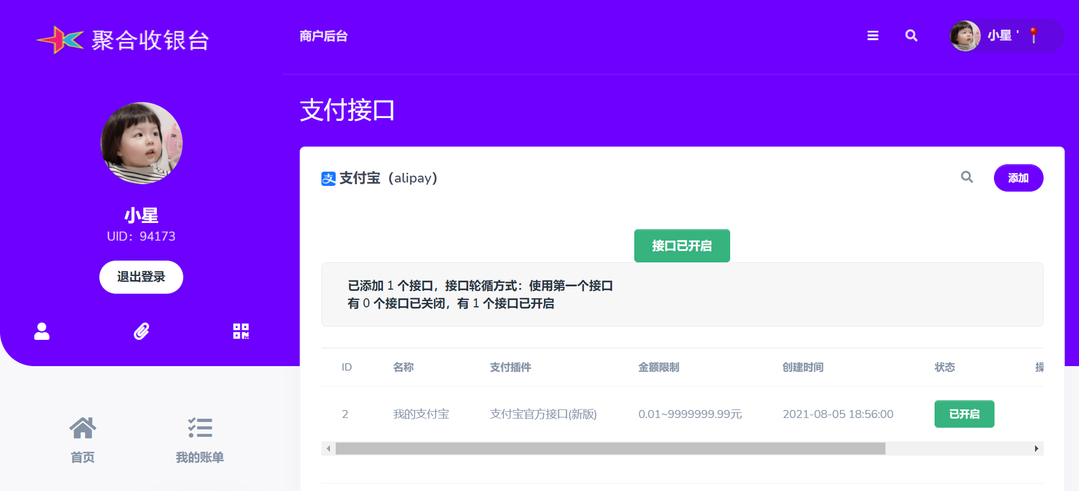Click the paperclip icon in sidebar
The width and height of the screenshot is (1079, 491).
click(x=141, y=331)
